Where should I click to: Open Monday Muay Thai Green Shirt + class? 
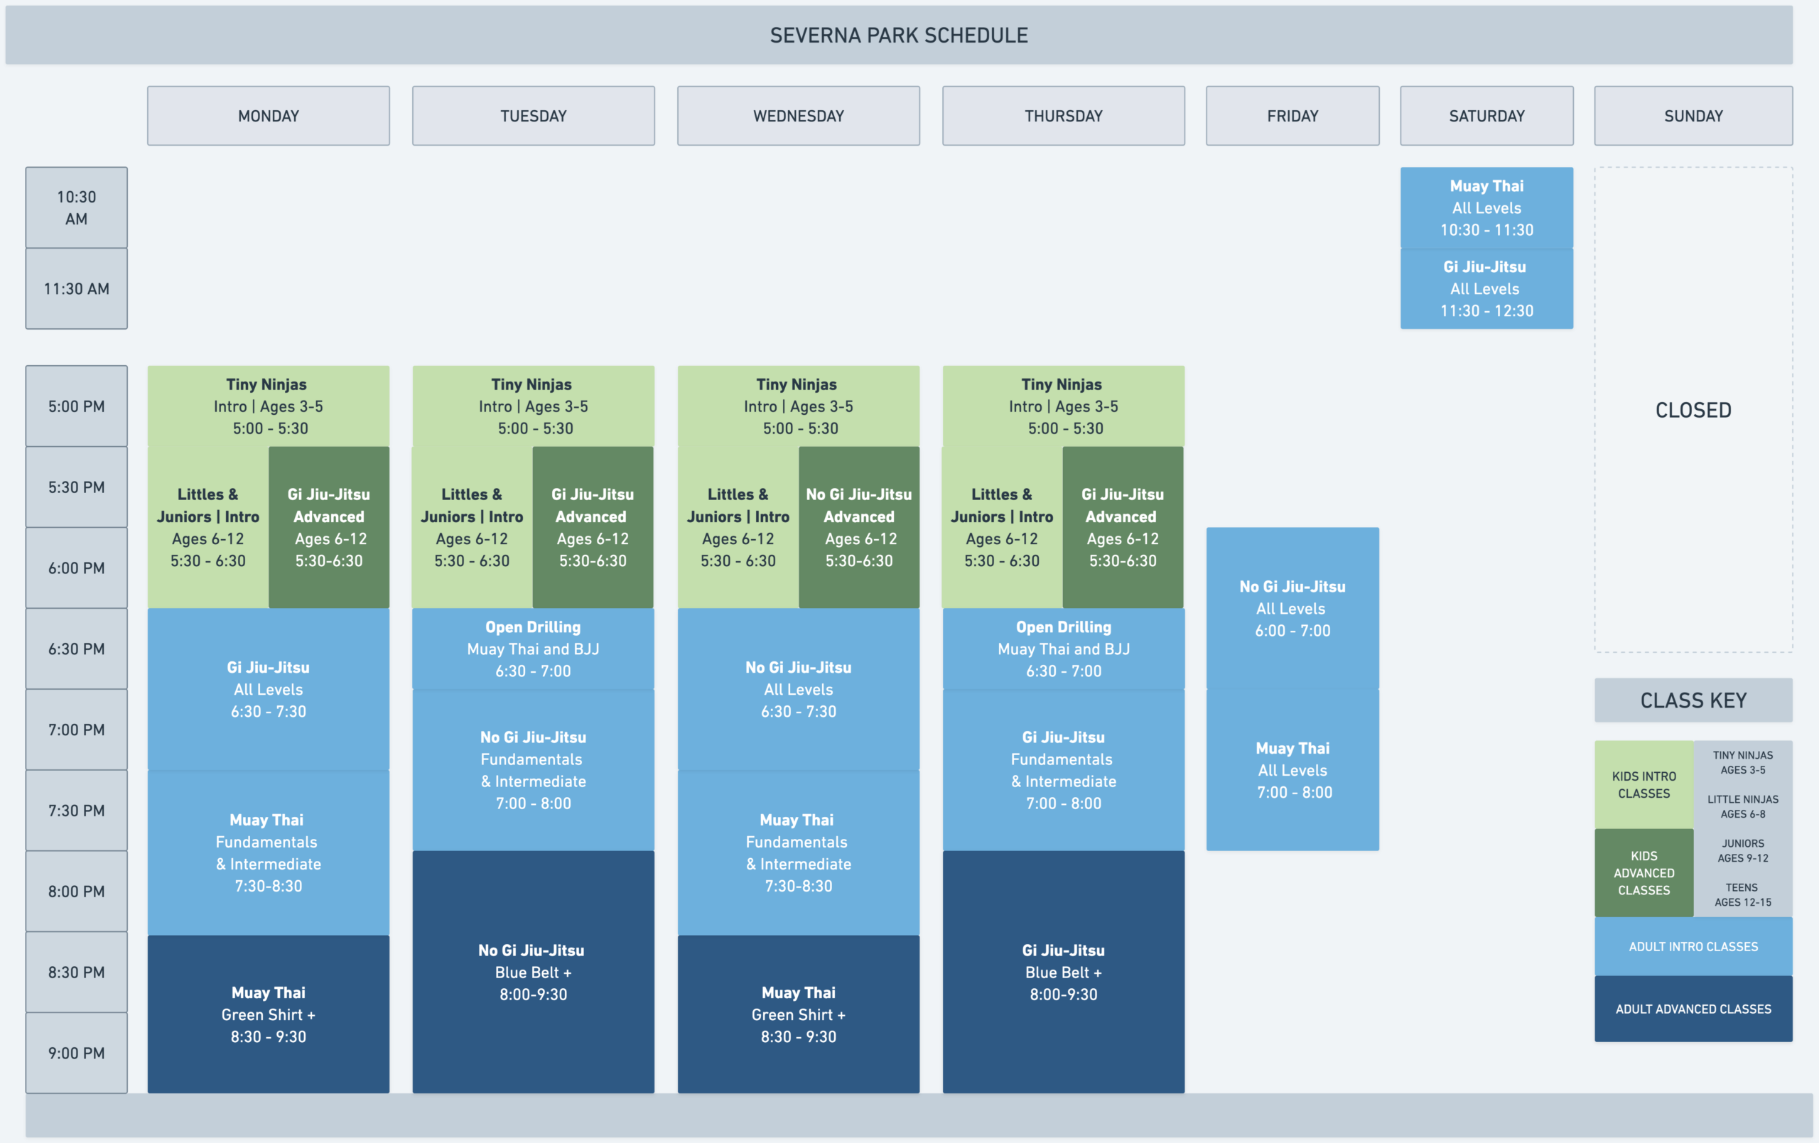pyautogui.click(x=268, y=1014)
